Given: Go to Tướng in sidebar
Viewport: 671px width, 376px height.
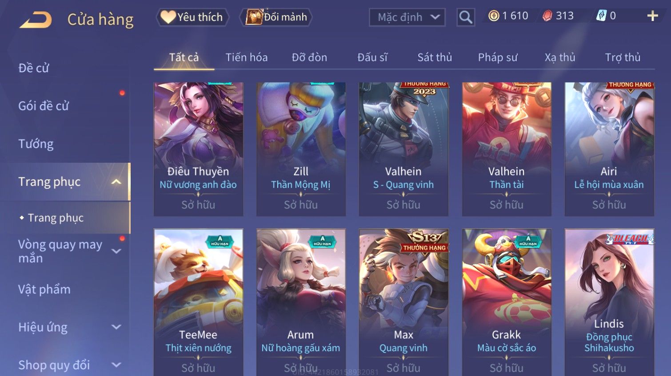Looking at the screenshot, I should coord(36,144).
